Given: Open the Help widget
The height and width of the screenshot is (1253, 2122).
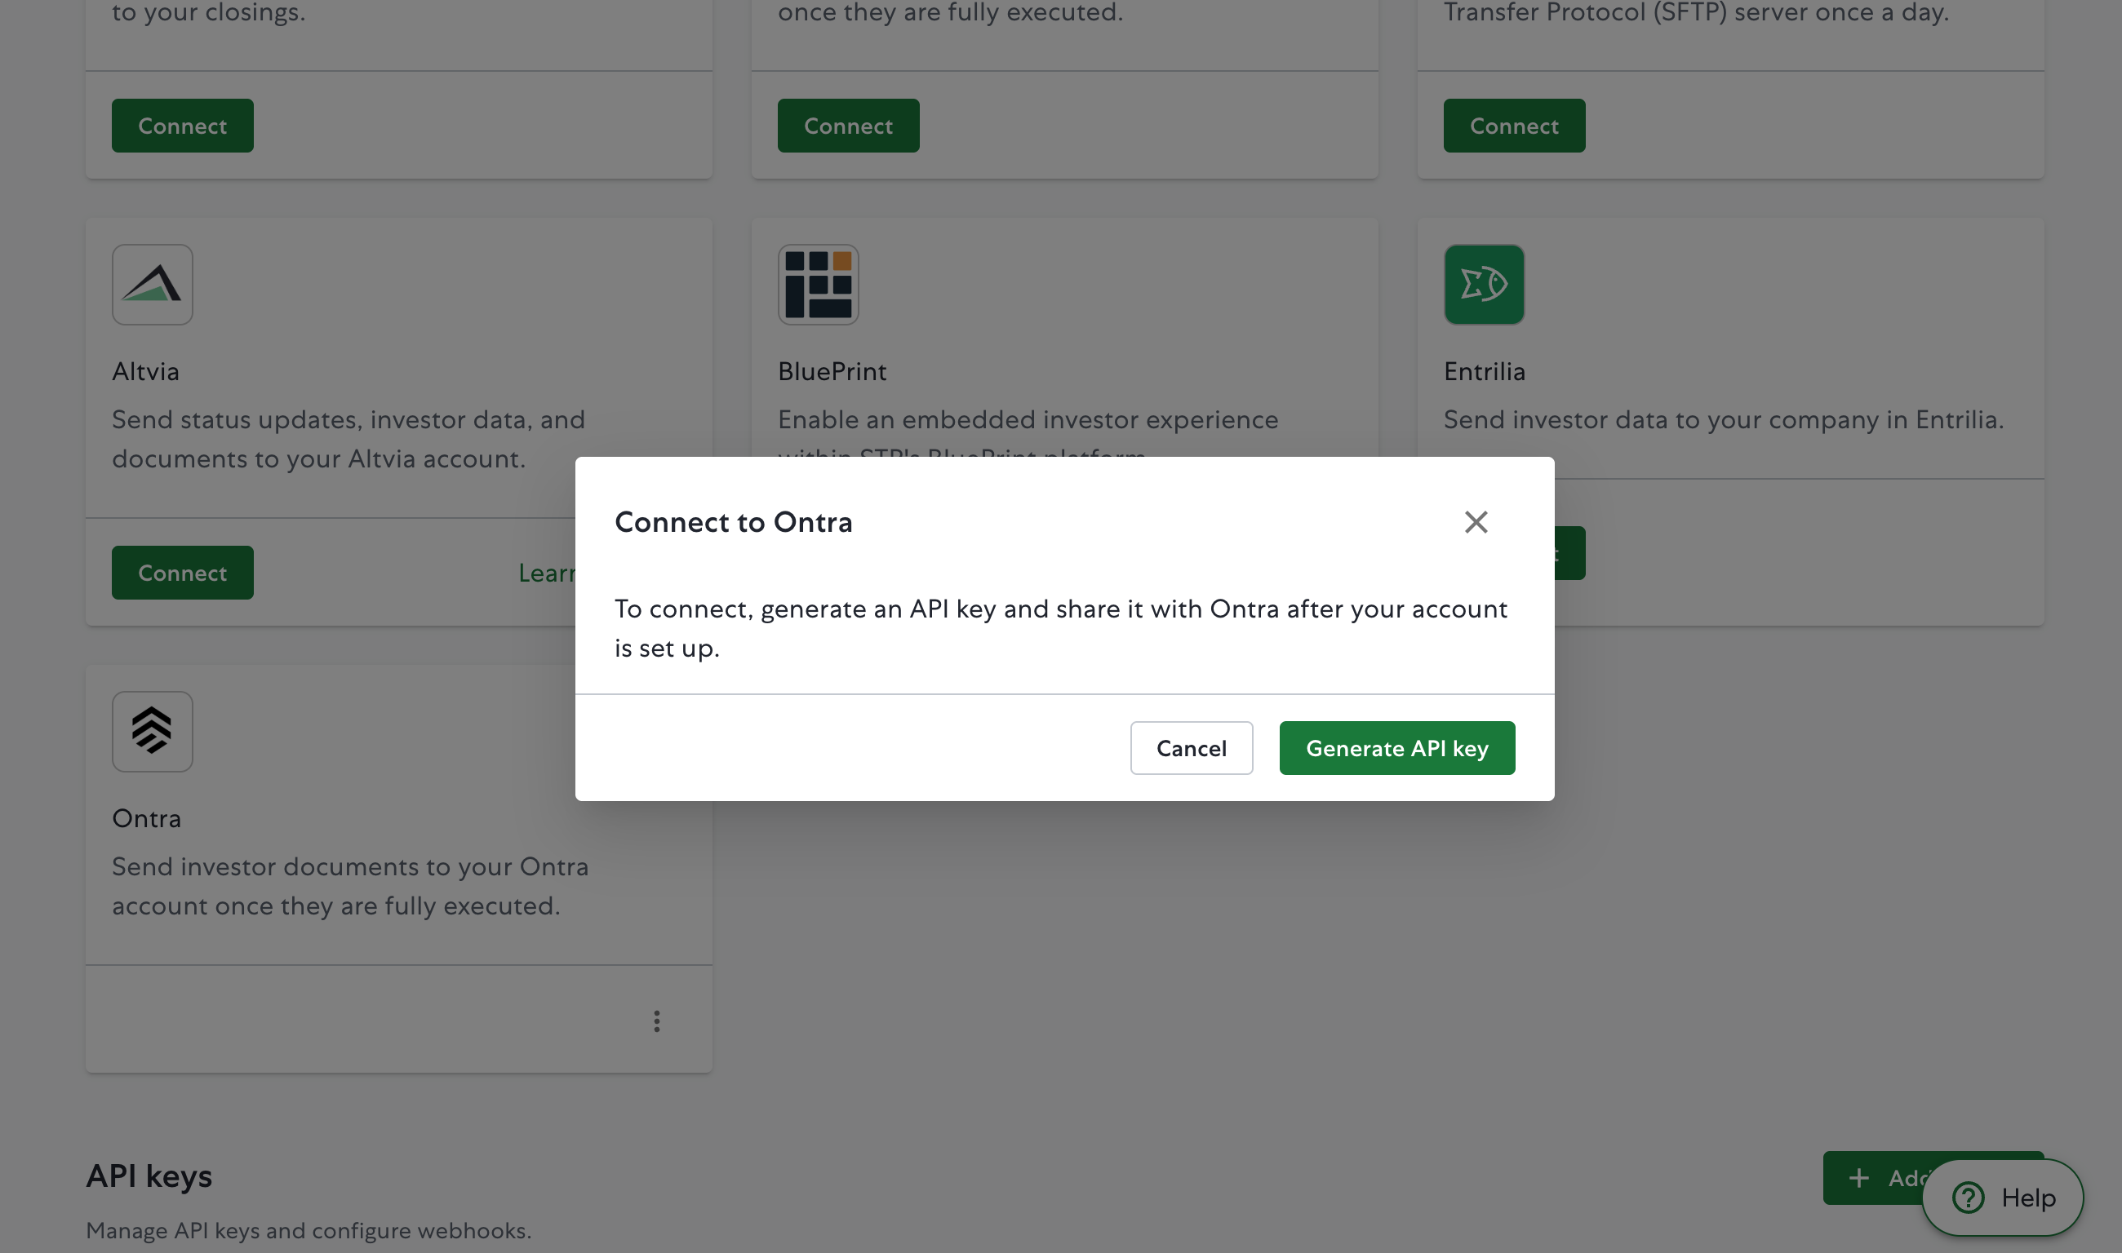Looking at the screenshot, I should [2003, 1198].
